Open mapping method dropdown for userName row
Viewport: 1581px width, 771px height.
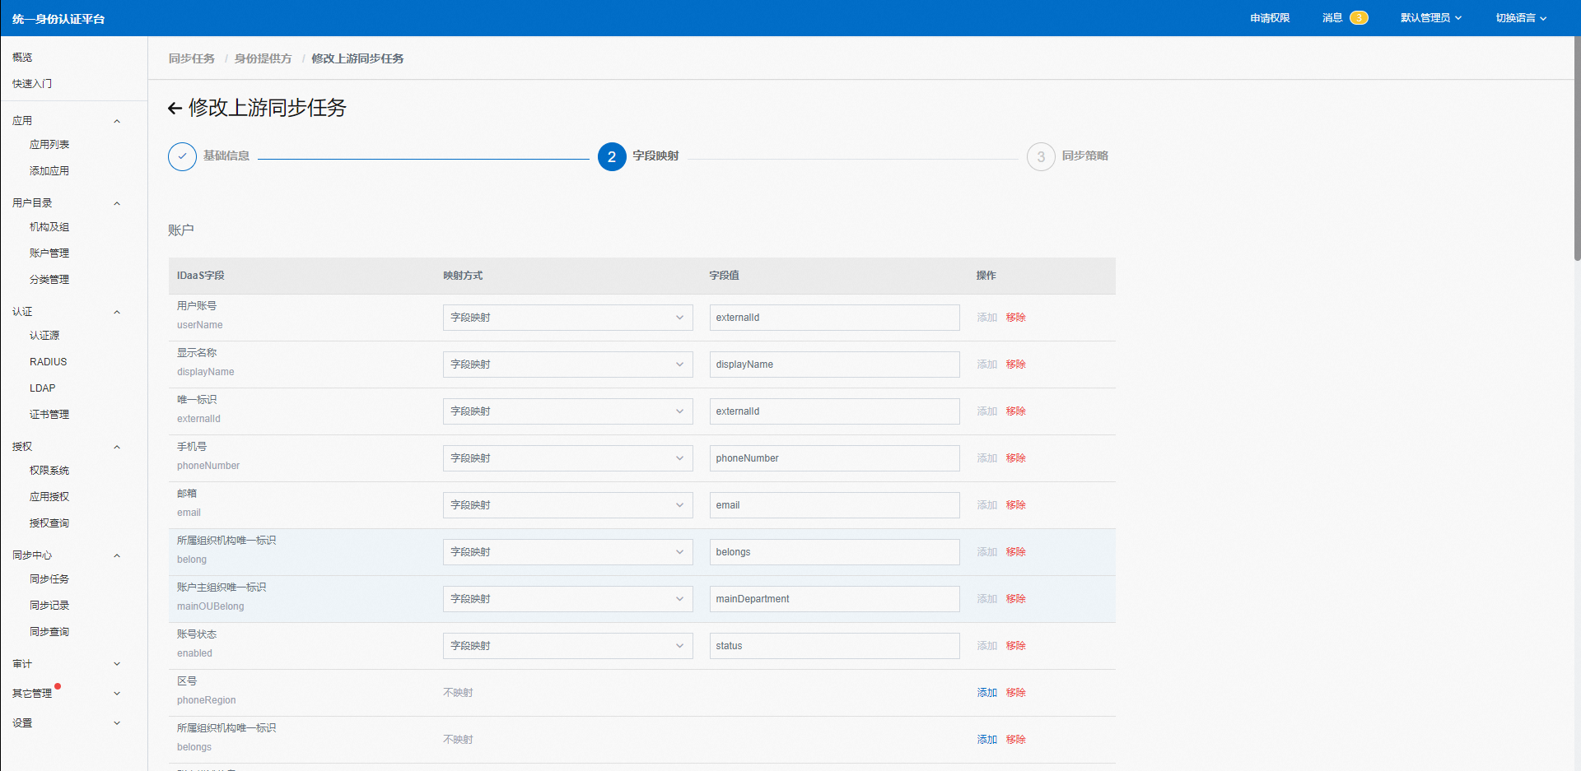pos(567,318)
